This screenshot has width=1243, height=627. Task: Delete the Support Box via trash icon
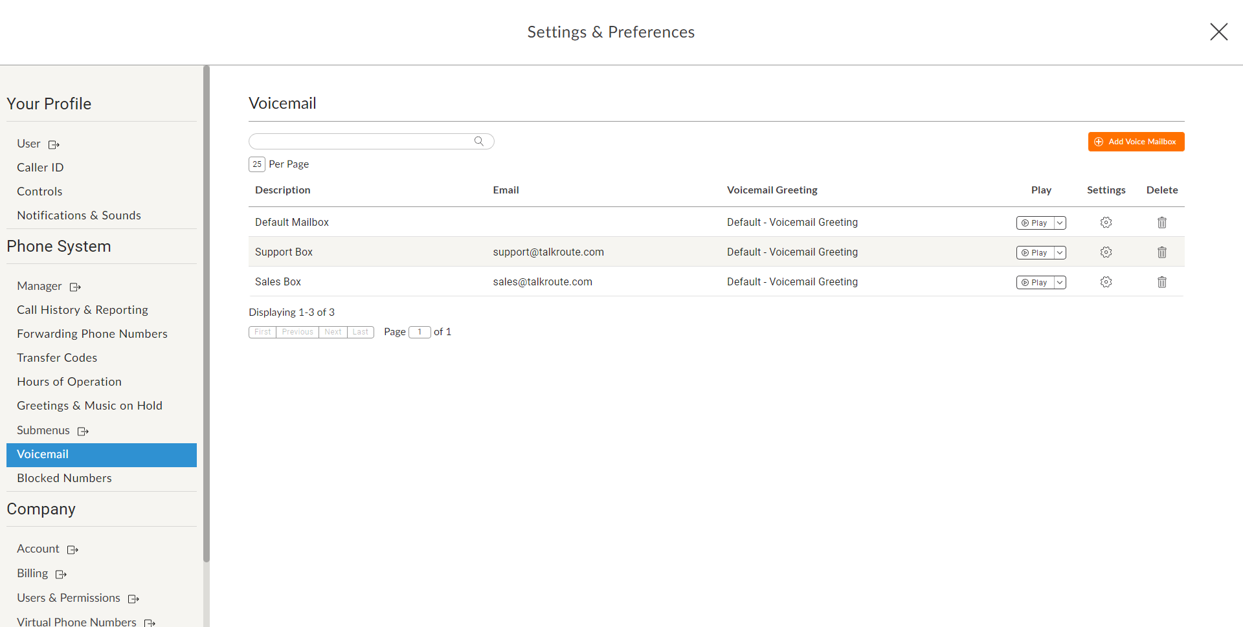pos(1162,252)
